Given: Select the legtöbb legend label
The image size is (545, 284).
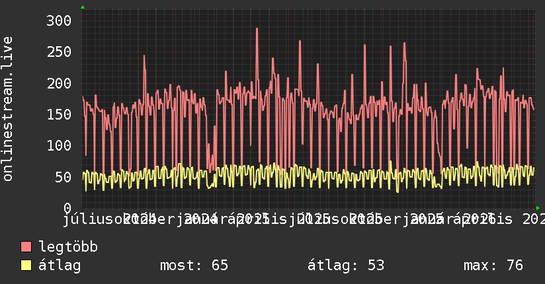Looking at the screenshot, I should (68, 246).
